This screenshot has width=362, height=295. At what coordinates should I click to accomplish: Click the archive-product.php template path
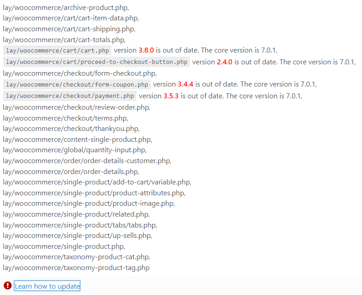[x=66, y=8]
